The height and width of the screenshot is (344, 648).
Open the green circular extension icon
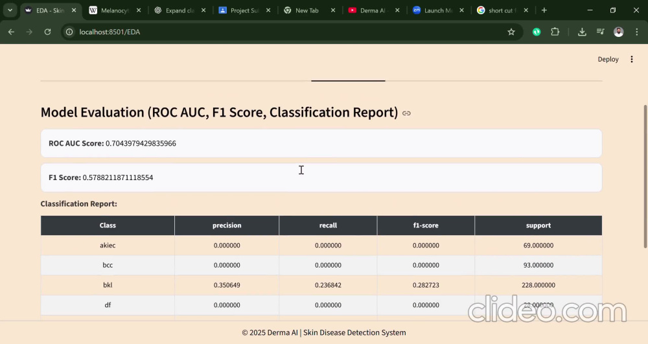click(x=537, y=32)
